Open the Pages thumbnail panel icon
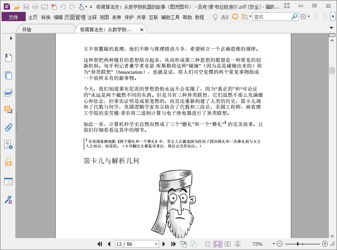Screen dimensions: 337x250 click(8, 75)
